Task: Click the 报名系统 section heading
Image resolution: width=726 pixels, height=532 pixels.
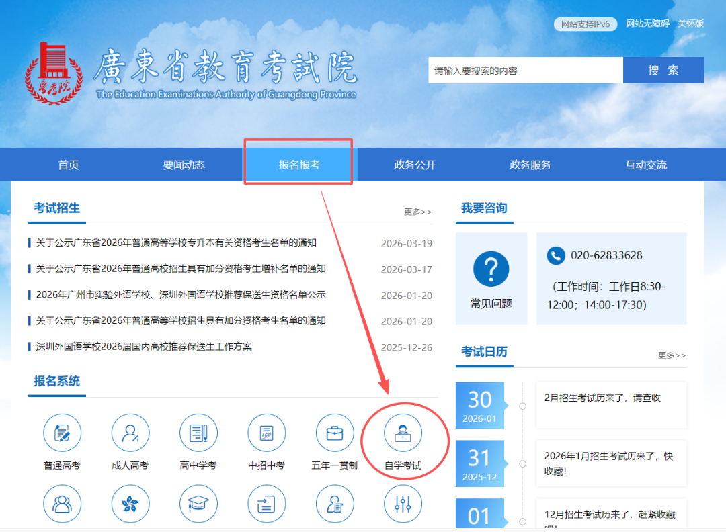Action: 56,381
